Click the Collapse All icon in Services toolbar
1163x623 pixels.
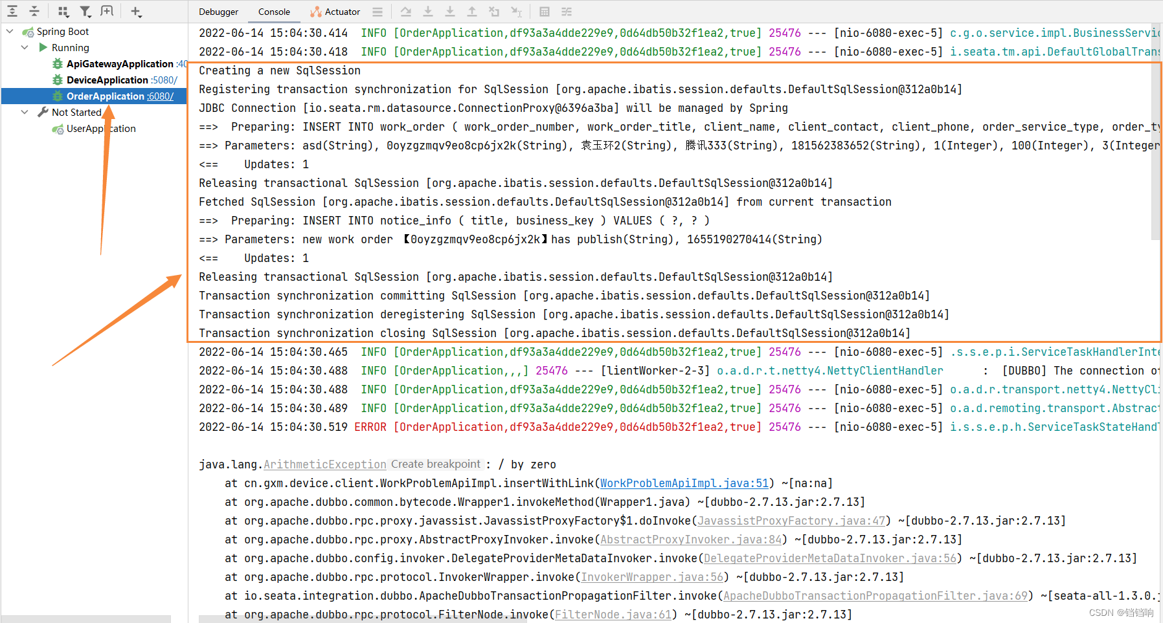coord(34,11)
